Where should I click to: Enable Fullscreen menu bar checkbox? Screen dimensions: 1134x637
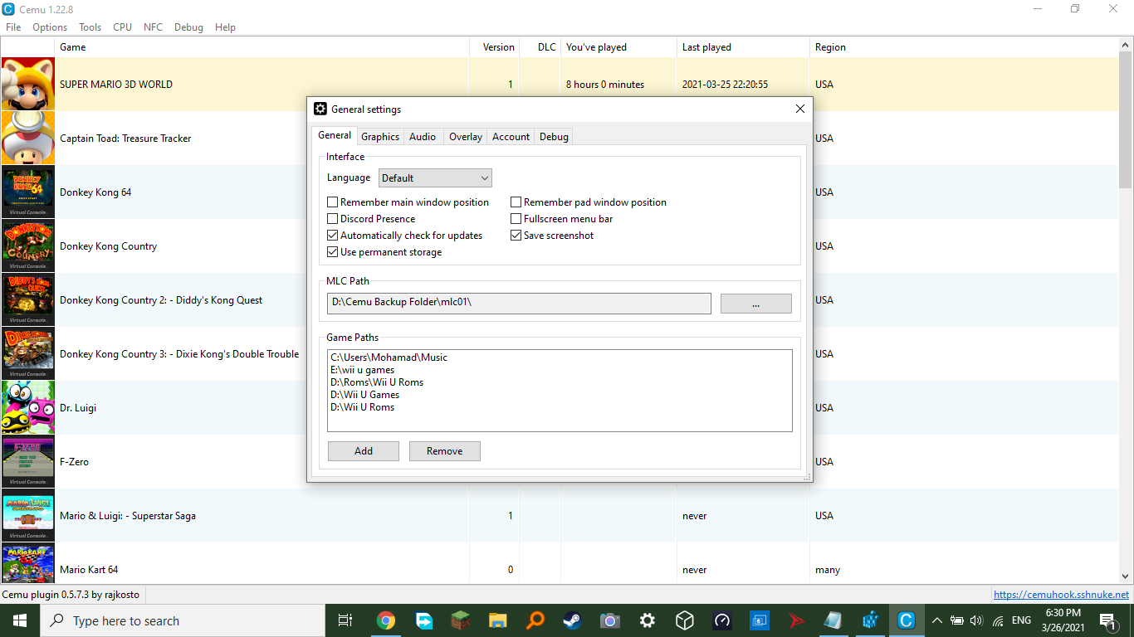point(516,219)
